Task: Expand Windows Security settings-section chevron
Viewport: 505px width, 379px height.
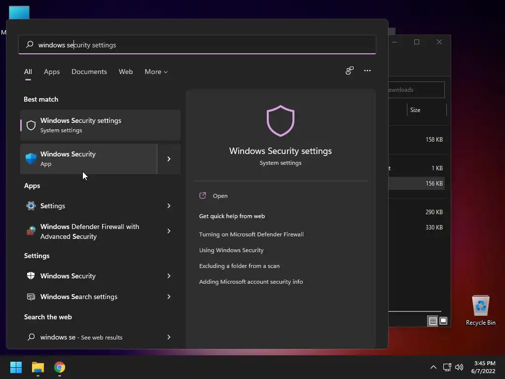Action: 169,275
